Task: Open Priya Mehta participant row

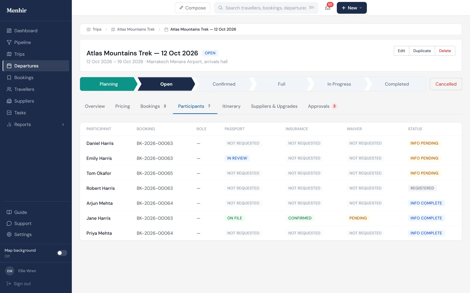Action: pyautogui.click(x=271, y=233)
